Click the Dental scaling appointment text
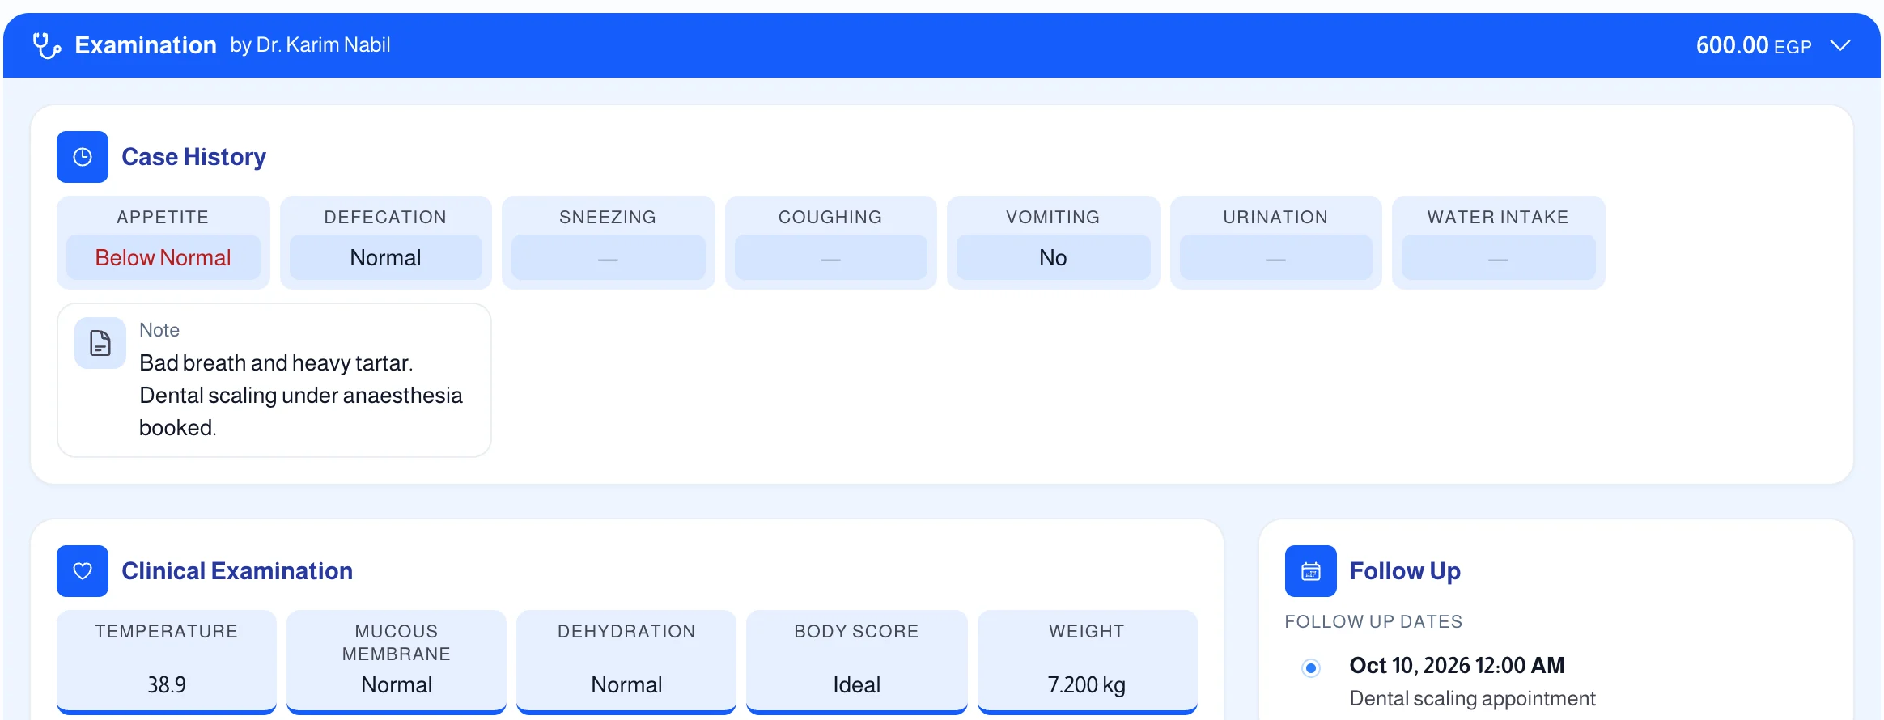 pyautogui.click(x=1473, y=698)
